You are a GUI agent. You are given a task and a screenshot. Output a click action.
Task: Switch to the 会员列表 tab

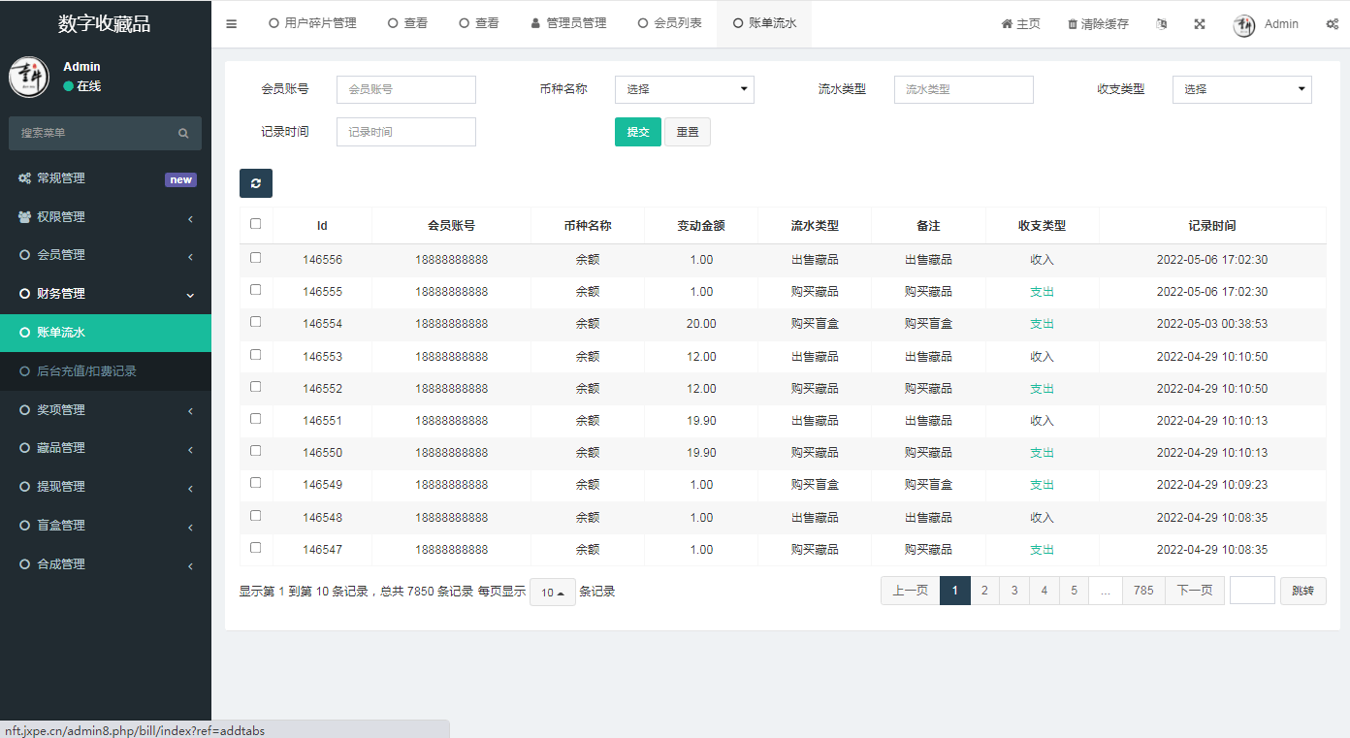669,23
